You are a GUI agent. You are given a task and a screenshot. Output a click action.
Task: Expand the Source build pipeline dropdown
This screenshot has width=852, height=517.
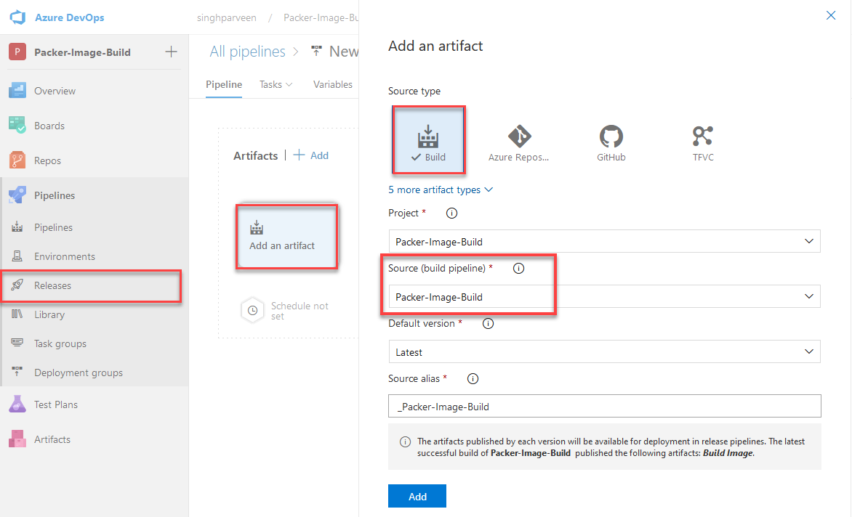[604, 296]
